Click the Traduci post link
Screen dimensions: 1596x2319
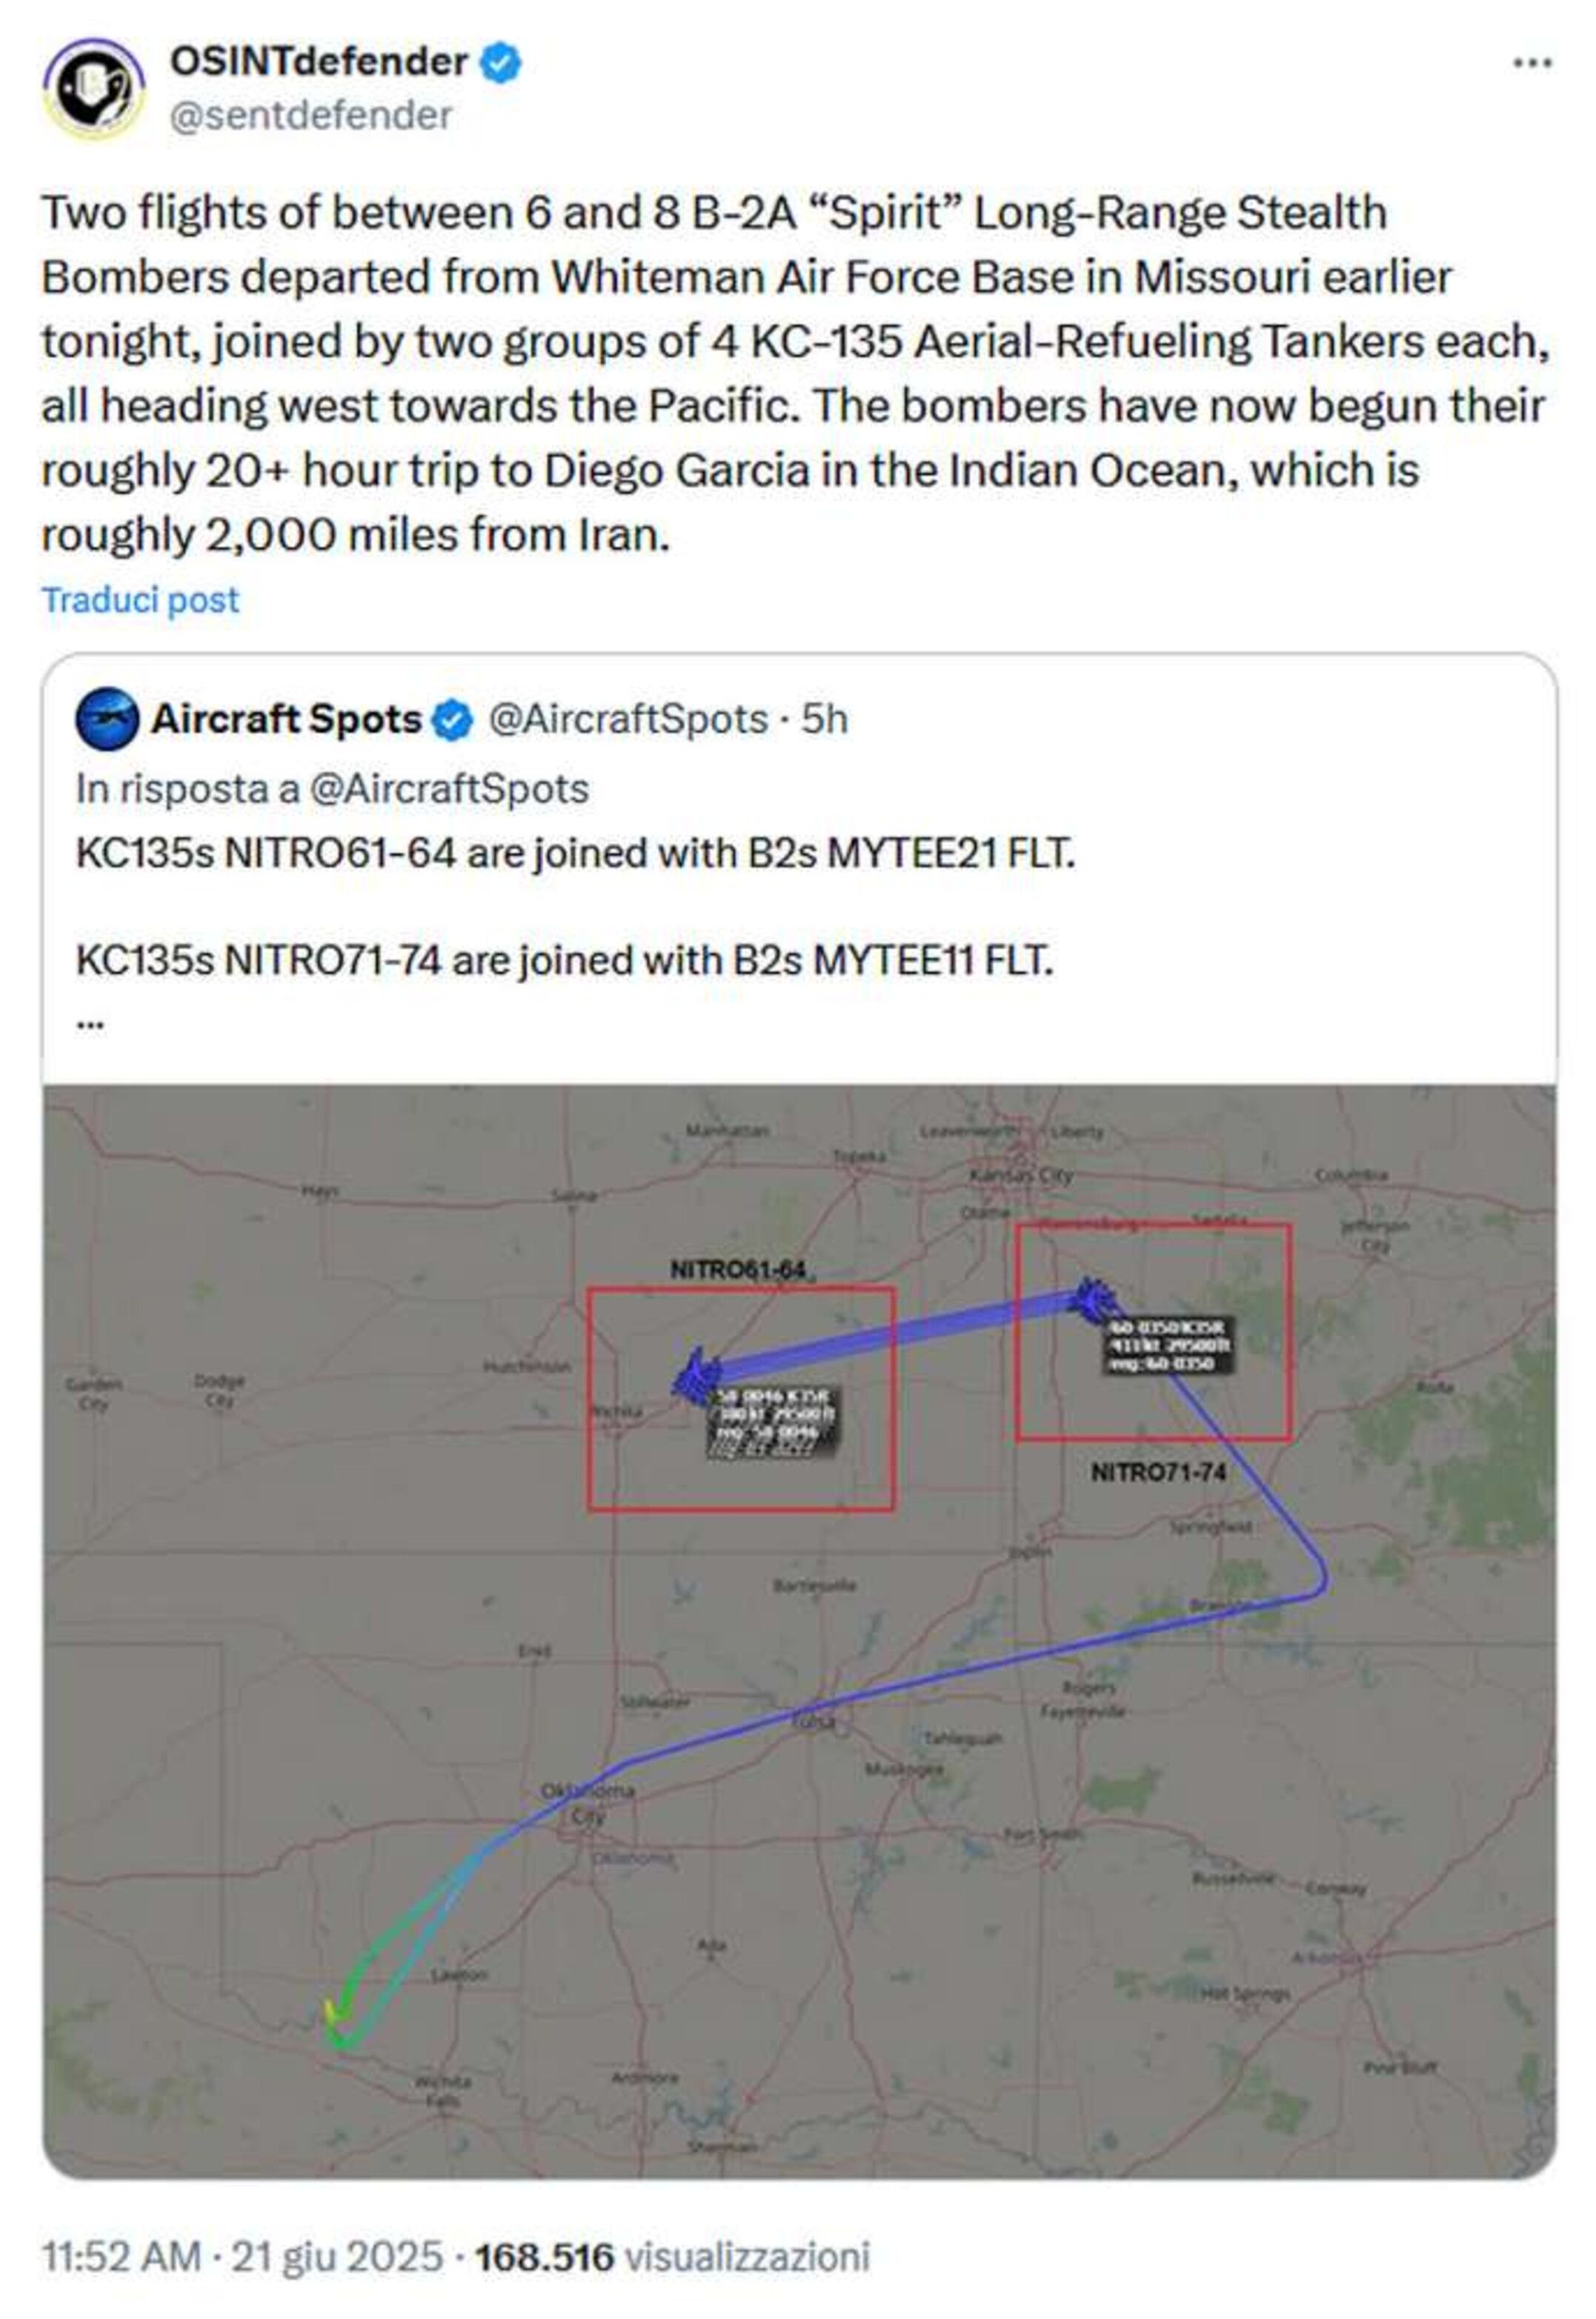[140, 599]
